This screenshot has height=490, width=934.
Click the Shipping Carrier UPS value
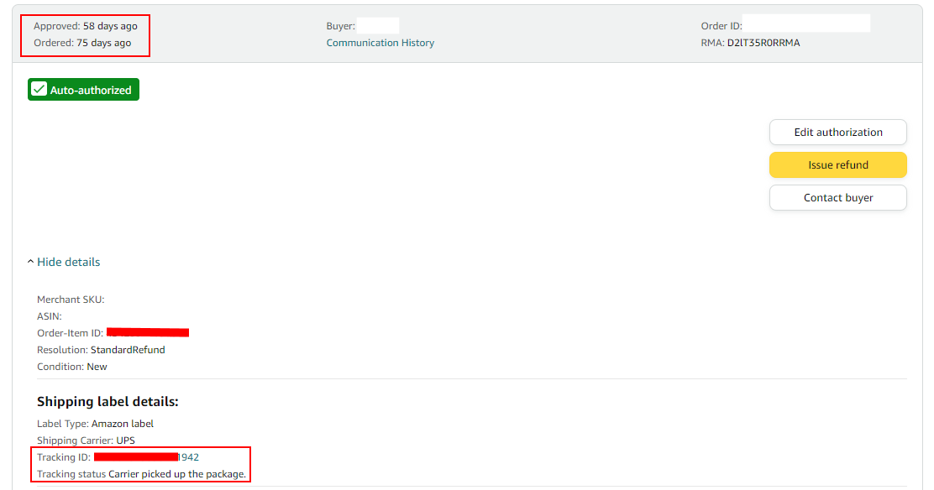coord(125,440)
